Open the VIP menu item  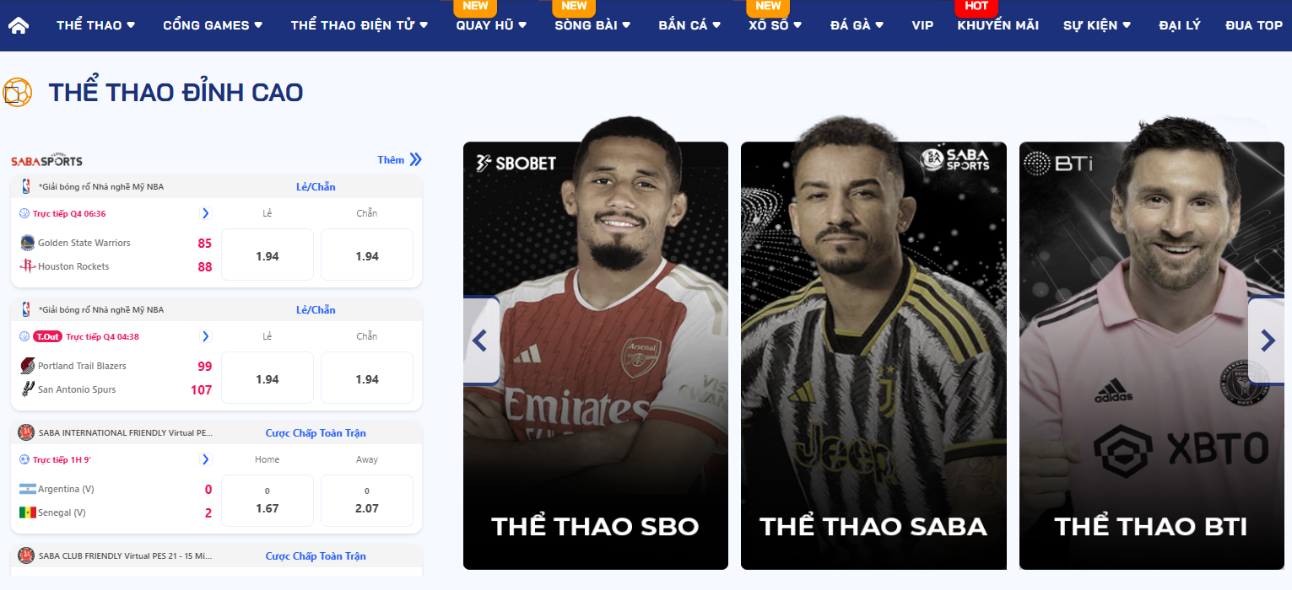922,25
